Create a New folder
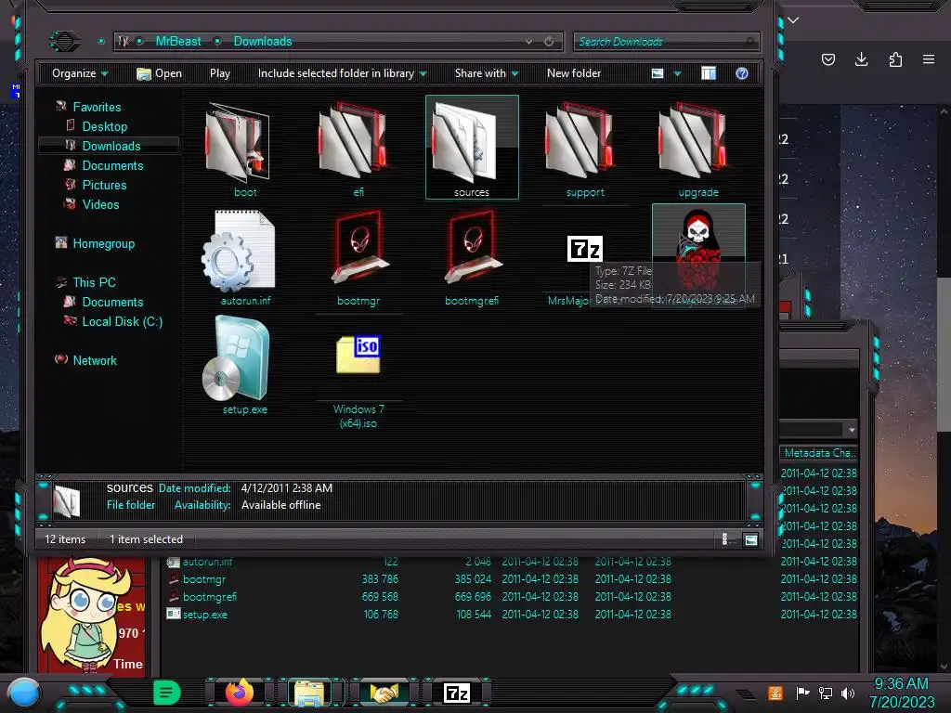 pos(574,73)
